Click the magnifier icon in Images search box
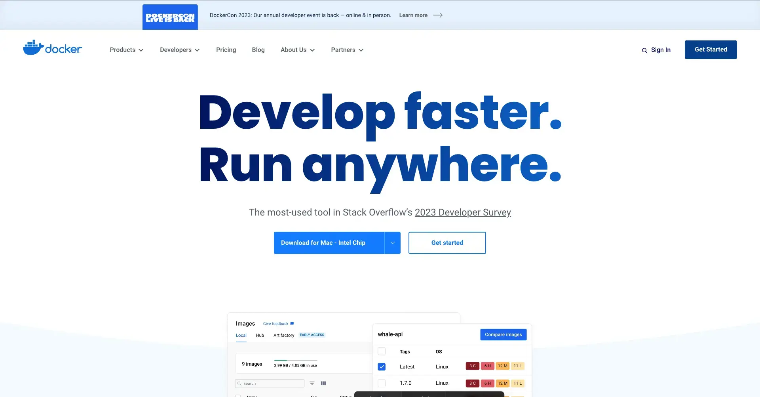 [239, 384]
